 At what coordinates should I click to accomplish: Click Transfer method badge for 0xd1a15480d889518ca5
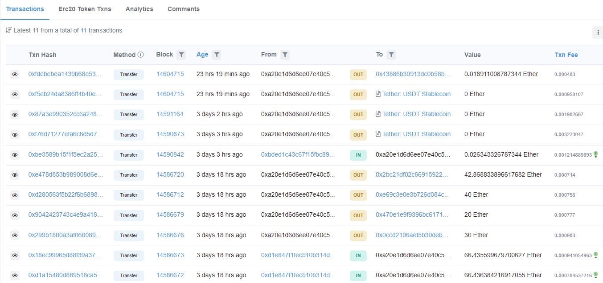click(x=129, y=275)
